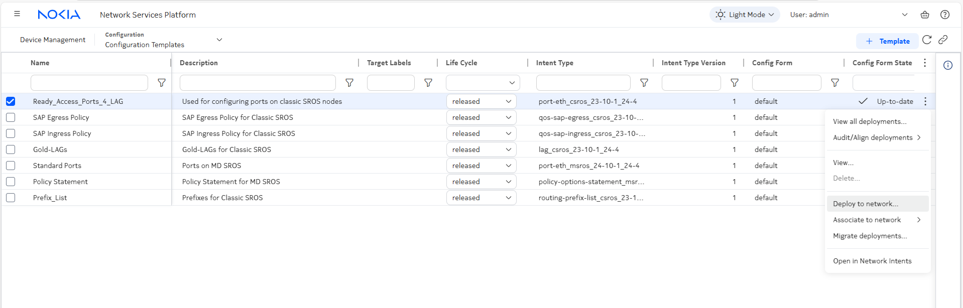Viewport: 963px width, 308px height.
Task: Click the Template create button
Action: pos(887,41)
